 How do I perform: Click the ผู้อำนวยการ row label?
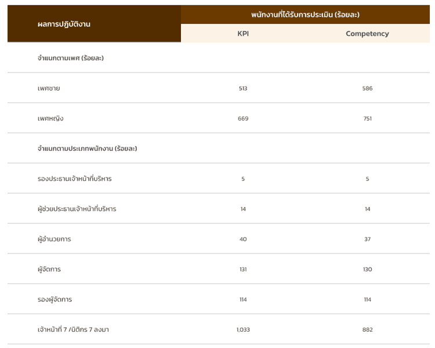[x=55, y=239]
